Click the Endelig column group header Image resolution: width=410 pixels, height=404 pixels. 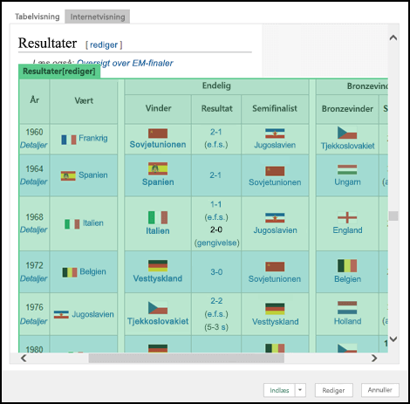[216, 86]
